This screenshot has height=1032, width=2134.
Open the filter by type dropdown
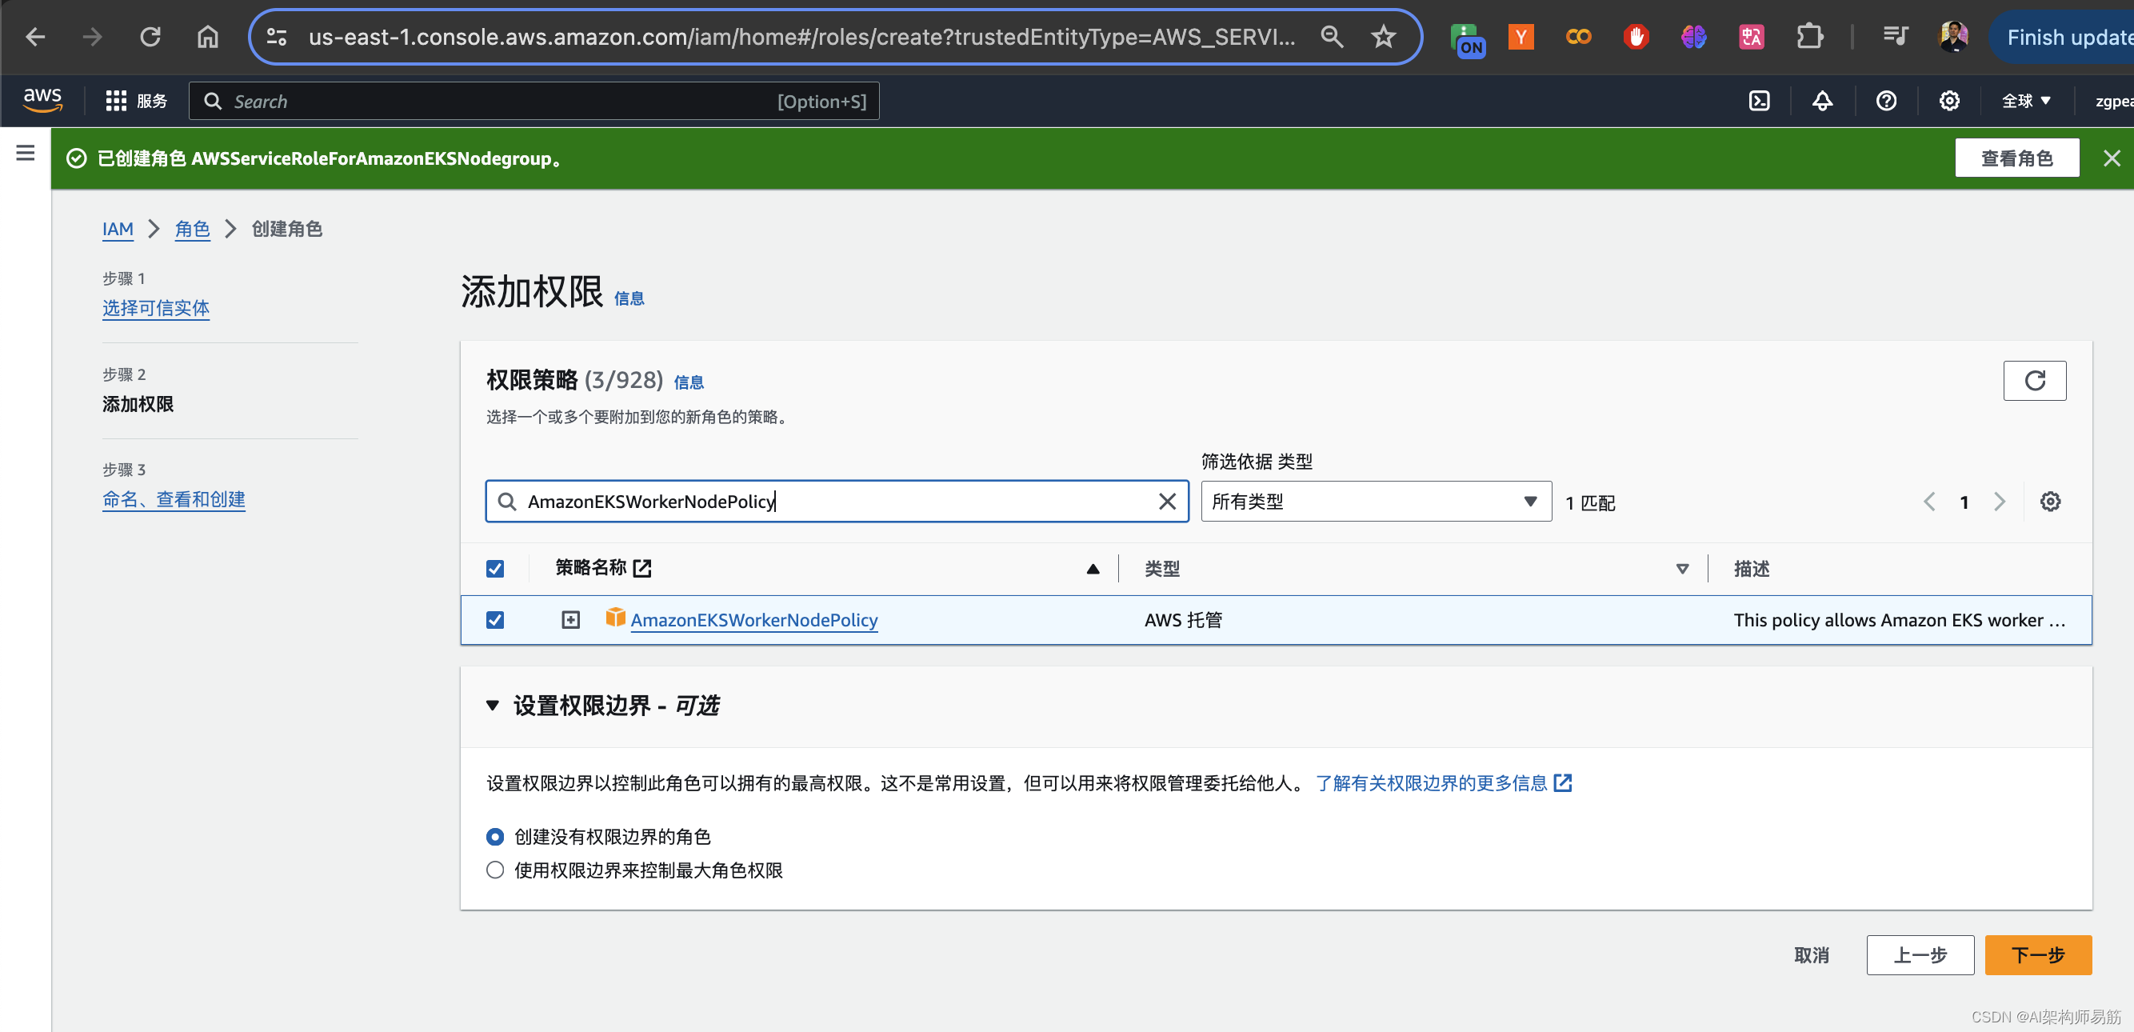(x=1376, y=501)
